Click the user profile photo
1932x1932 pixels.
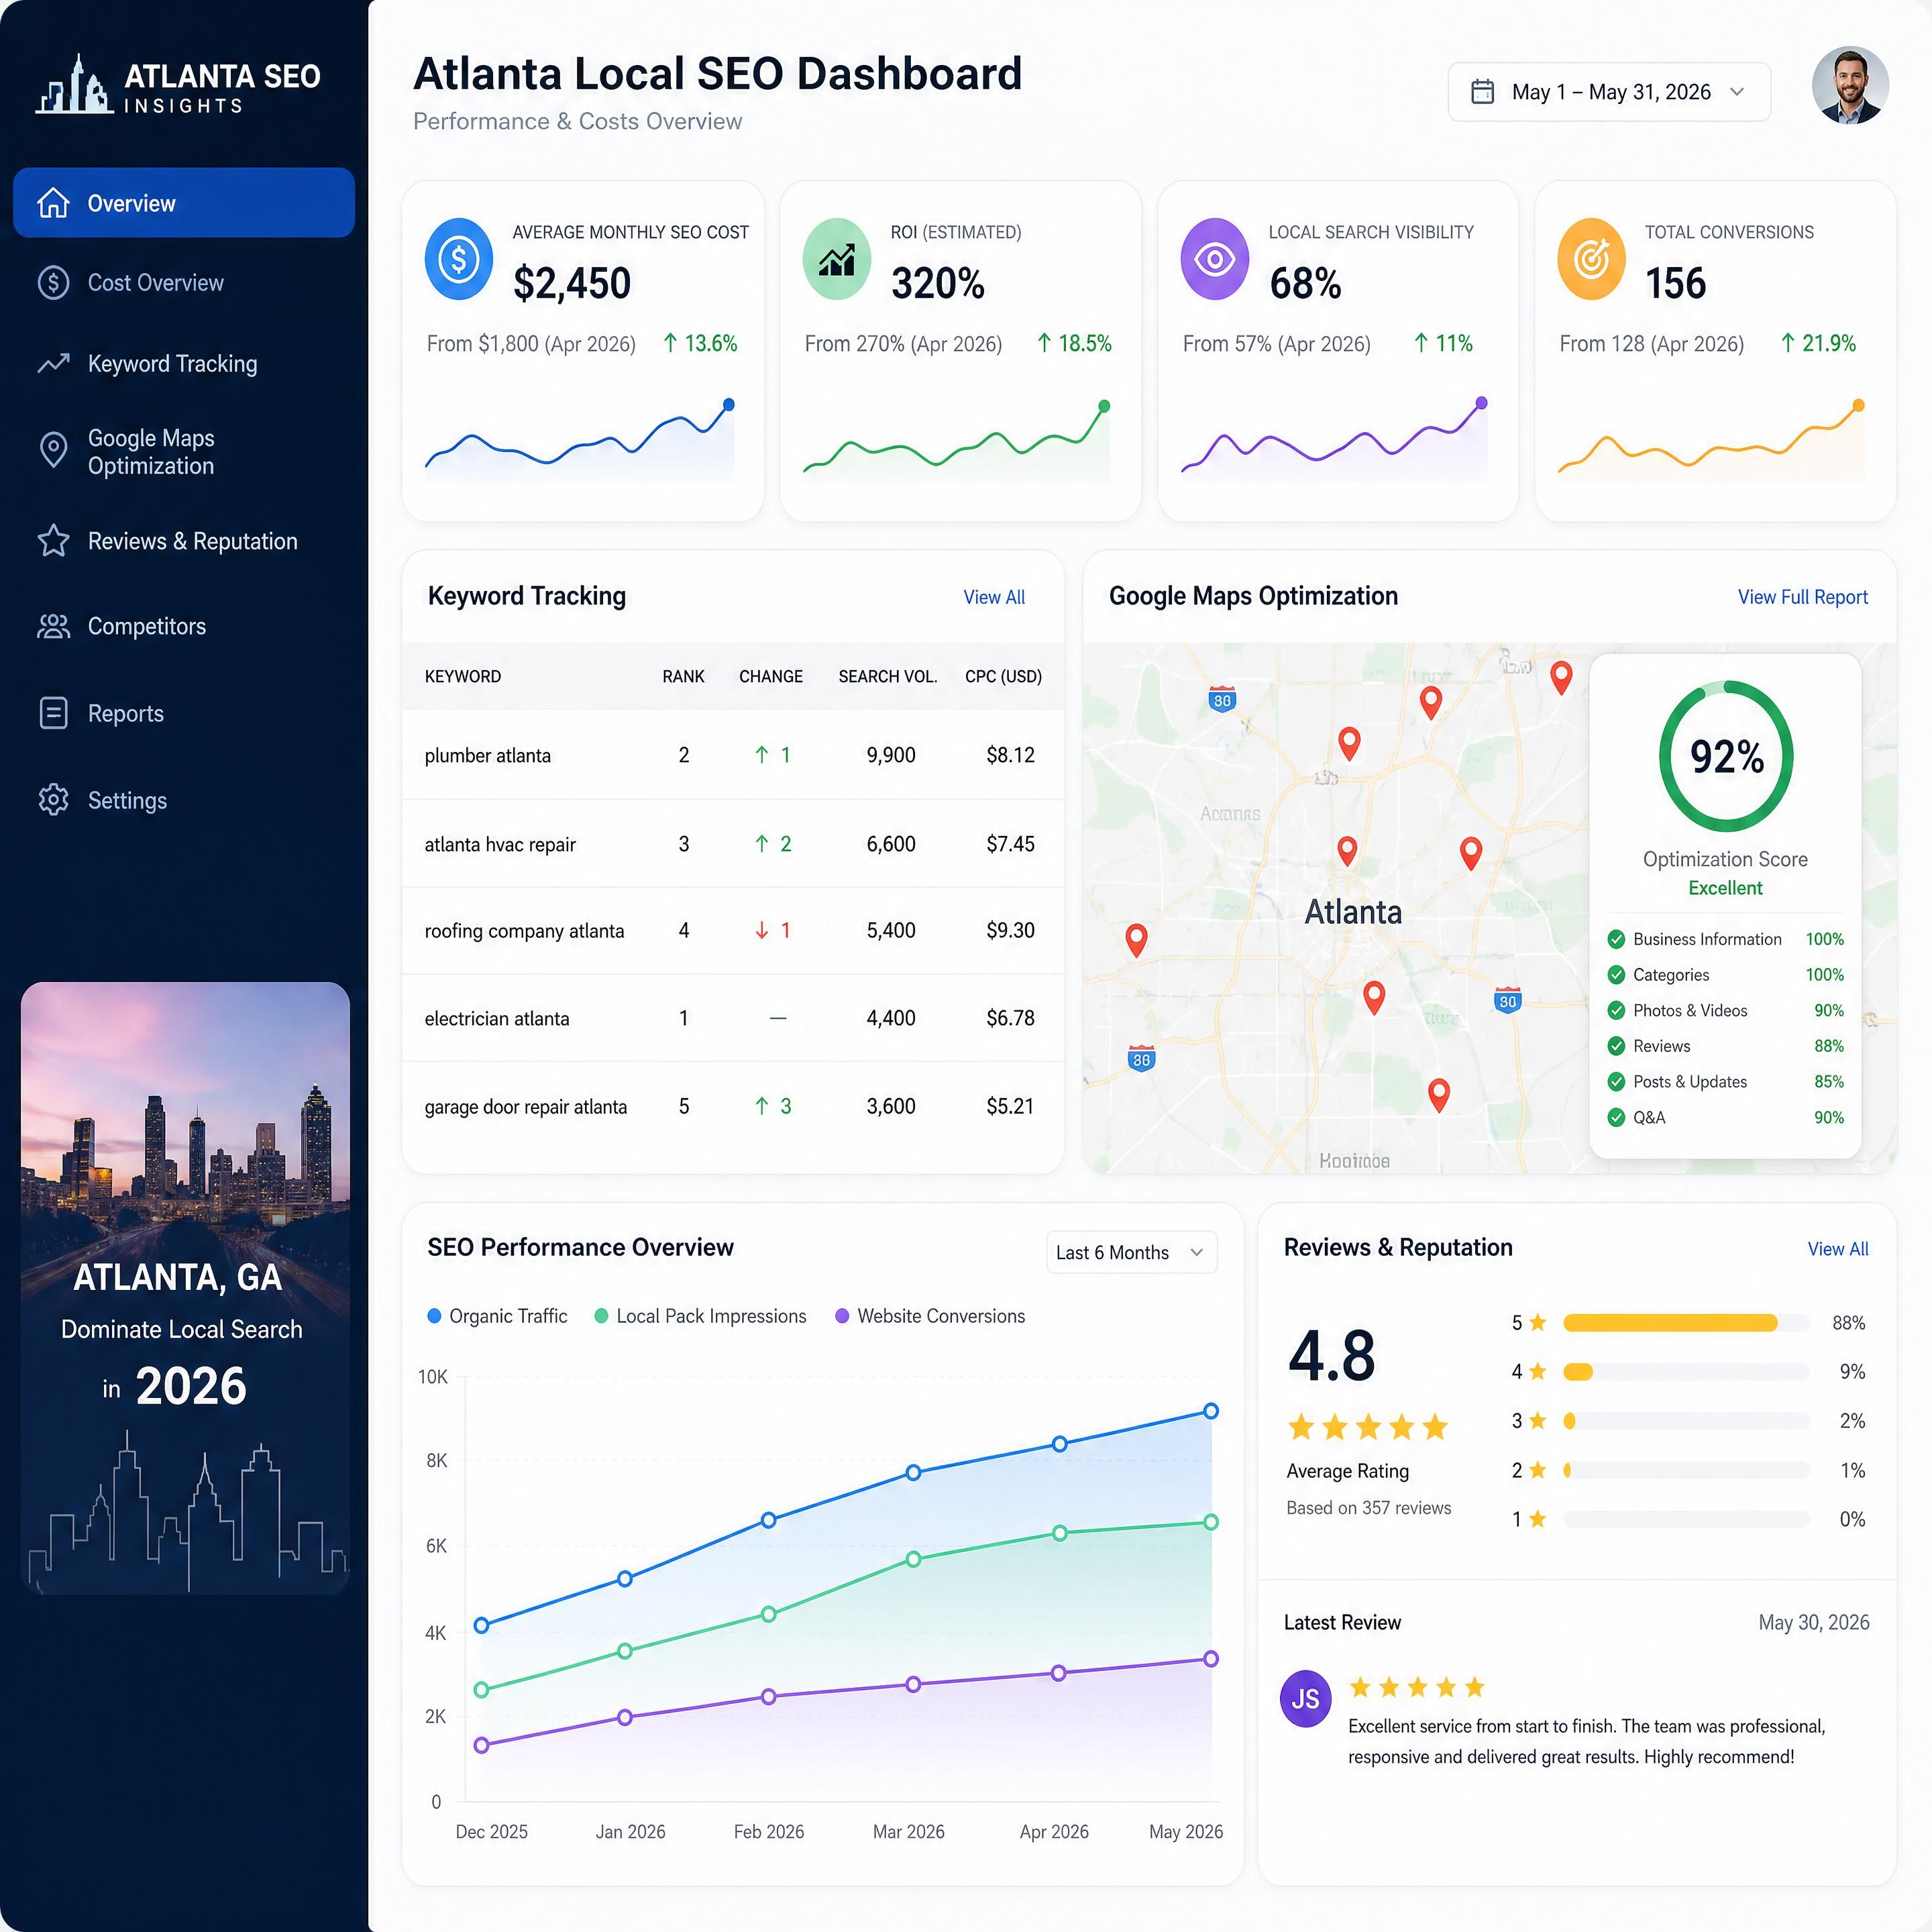1850,85
